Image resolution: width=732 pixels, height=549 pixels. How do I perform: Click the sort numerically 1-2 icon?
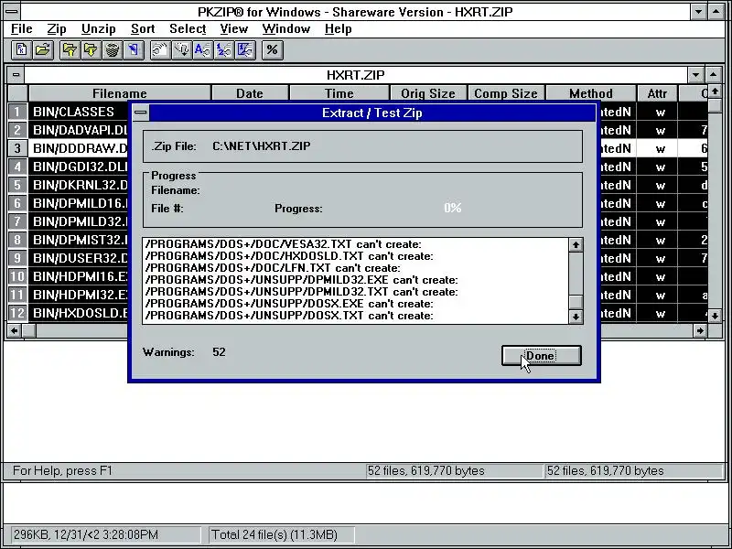pos(224,50)
